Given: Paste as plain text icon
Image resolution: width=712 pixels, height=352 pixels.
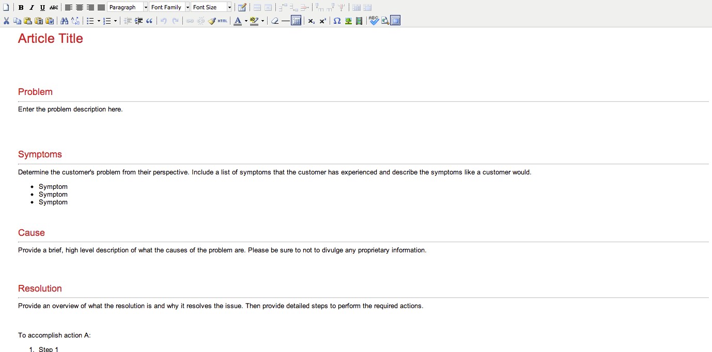Looking at the screenshot, I should click(x=39, y=21).
